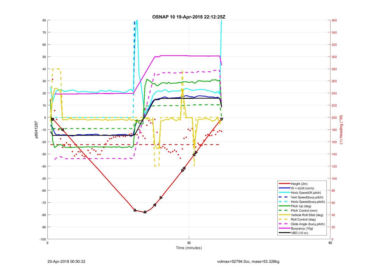Click the plot title OSNAP 10 19-Apr-2018 22:12:25Z

coord(189,17)
